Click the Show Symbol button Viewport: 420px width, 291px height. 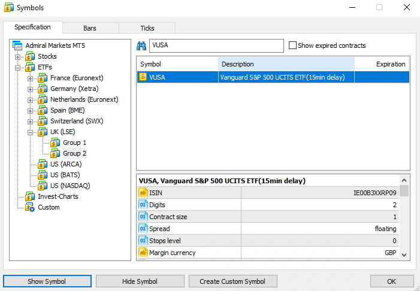click(47, 281)
